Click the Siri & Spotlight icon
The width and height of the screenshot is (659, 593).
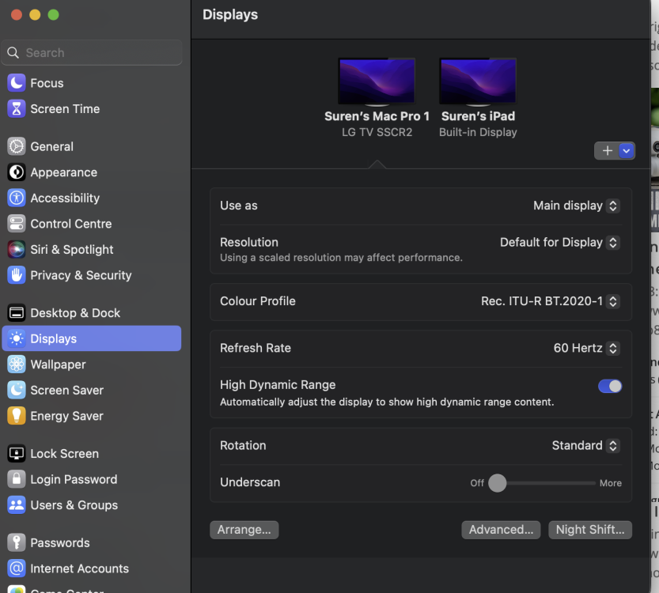click(x=17, y=250)
